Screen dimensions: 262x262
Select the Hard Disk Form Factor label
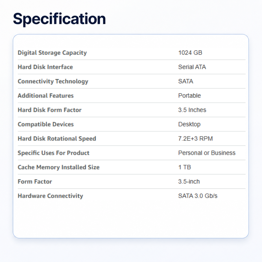coord(50,110)
